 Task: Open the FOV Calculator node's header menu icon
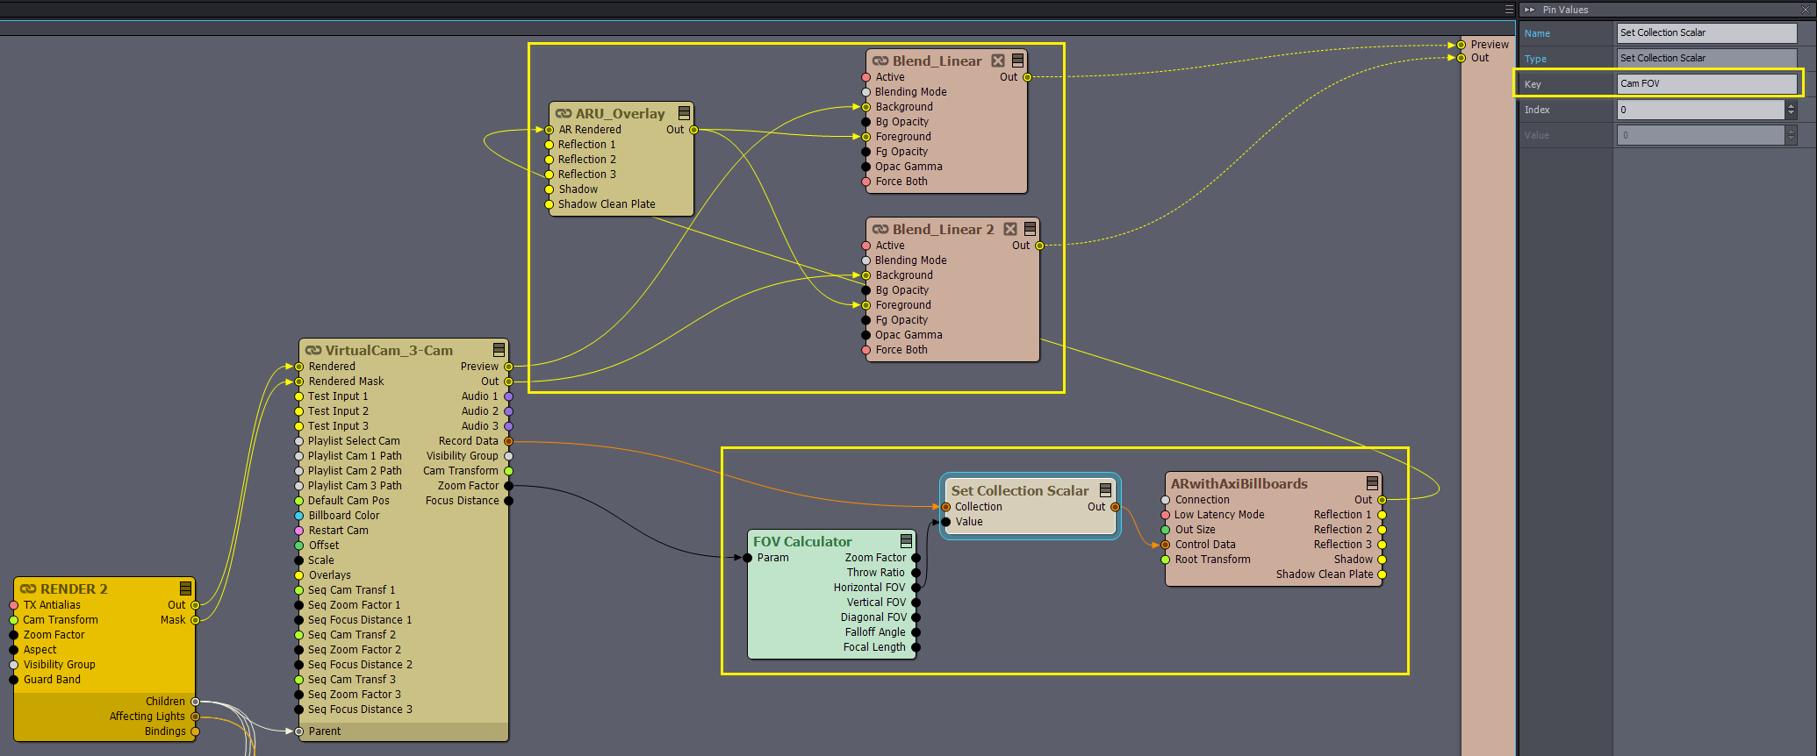click(906, 541)
